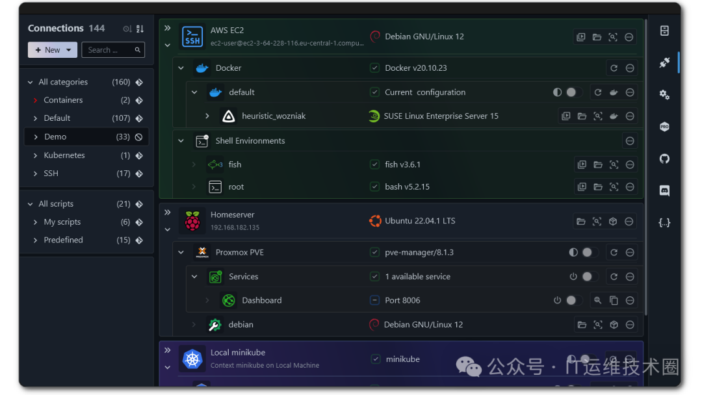702x395 pixels.
Task: Refresh Proxmox PVE entry
Action: click(x=614, y=253)
